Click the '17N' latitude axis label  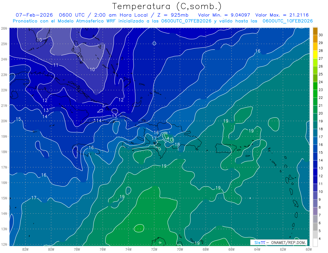[x=4, y=167]
